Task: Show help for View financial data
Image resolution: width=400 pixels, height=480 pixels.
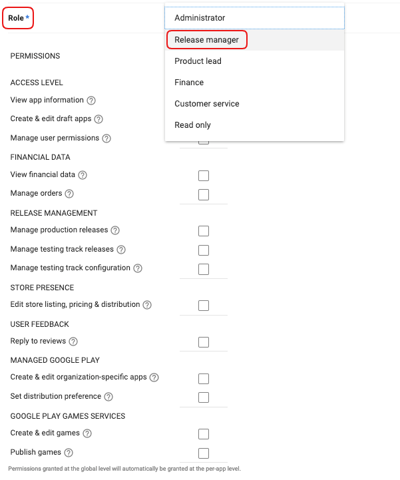Action: tap(83, 175)
